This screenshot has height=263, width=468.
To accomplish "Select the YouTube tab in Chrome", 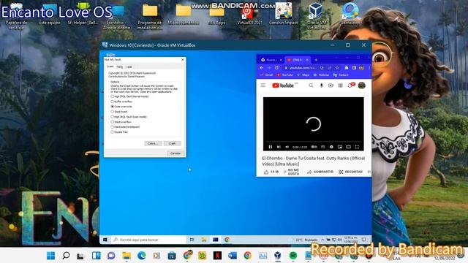I will click(297, 60).
